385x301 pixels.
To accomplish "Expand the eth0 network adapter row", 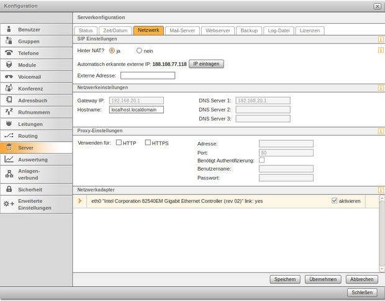I will (x=80, y=201).
